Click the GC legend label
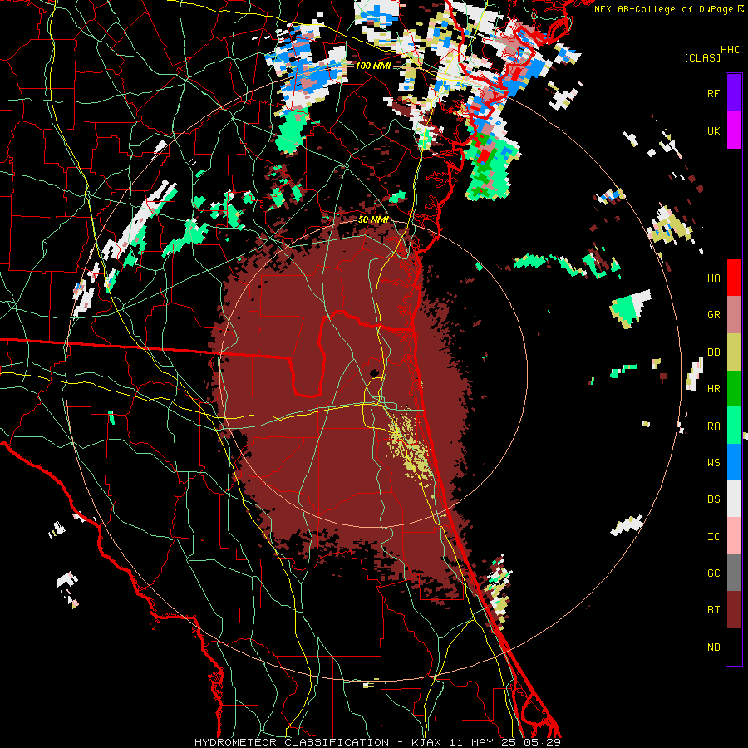The image size is (748, 748). point(713,573)
